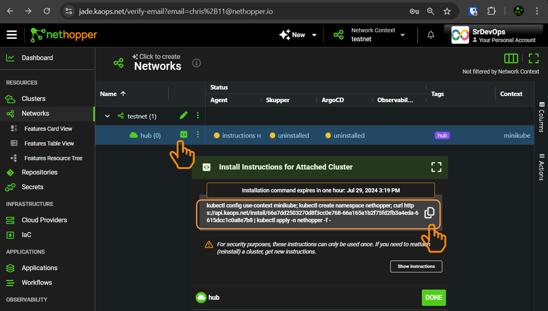Open the Actions side panel
The width and height of the screenshot is (548, 311).
(x=541, y=167)
